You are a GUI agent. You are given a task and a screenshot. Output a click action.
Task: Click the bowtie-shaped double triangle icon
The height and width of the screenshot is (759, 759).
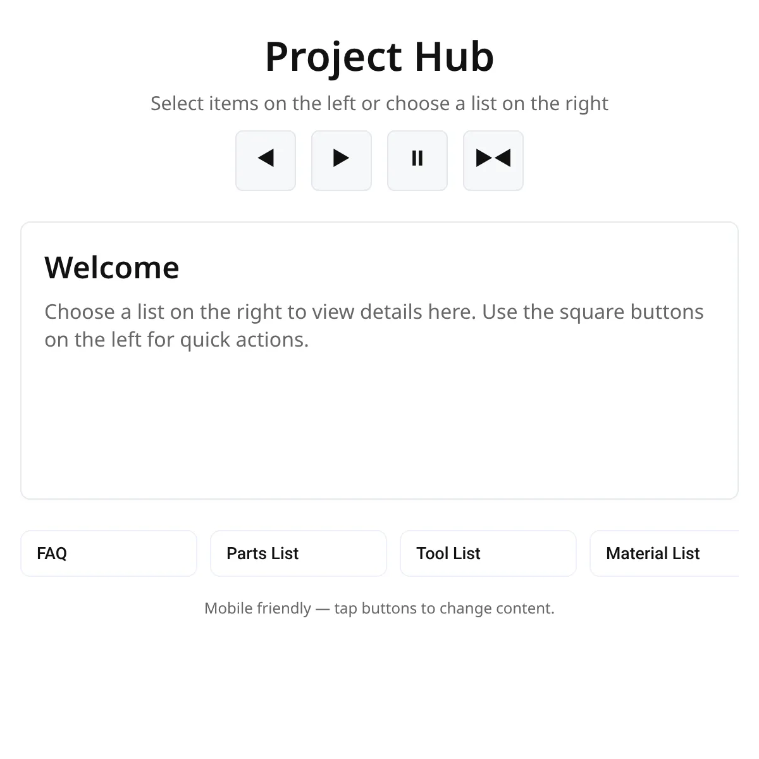[493, 161]
